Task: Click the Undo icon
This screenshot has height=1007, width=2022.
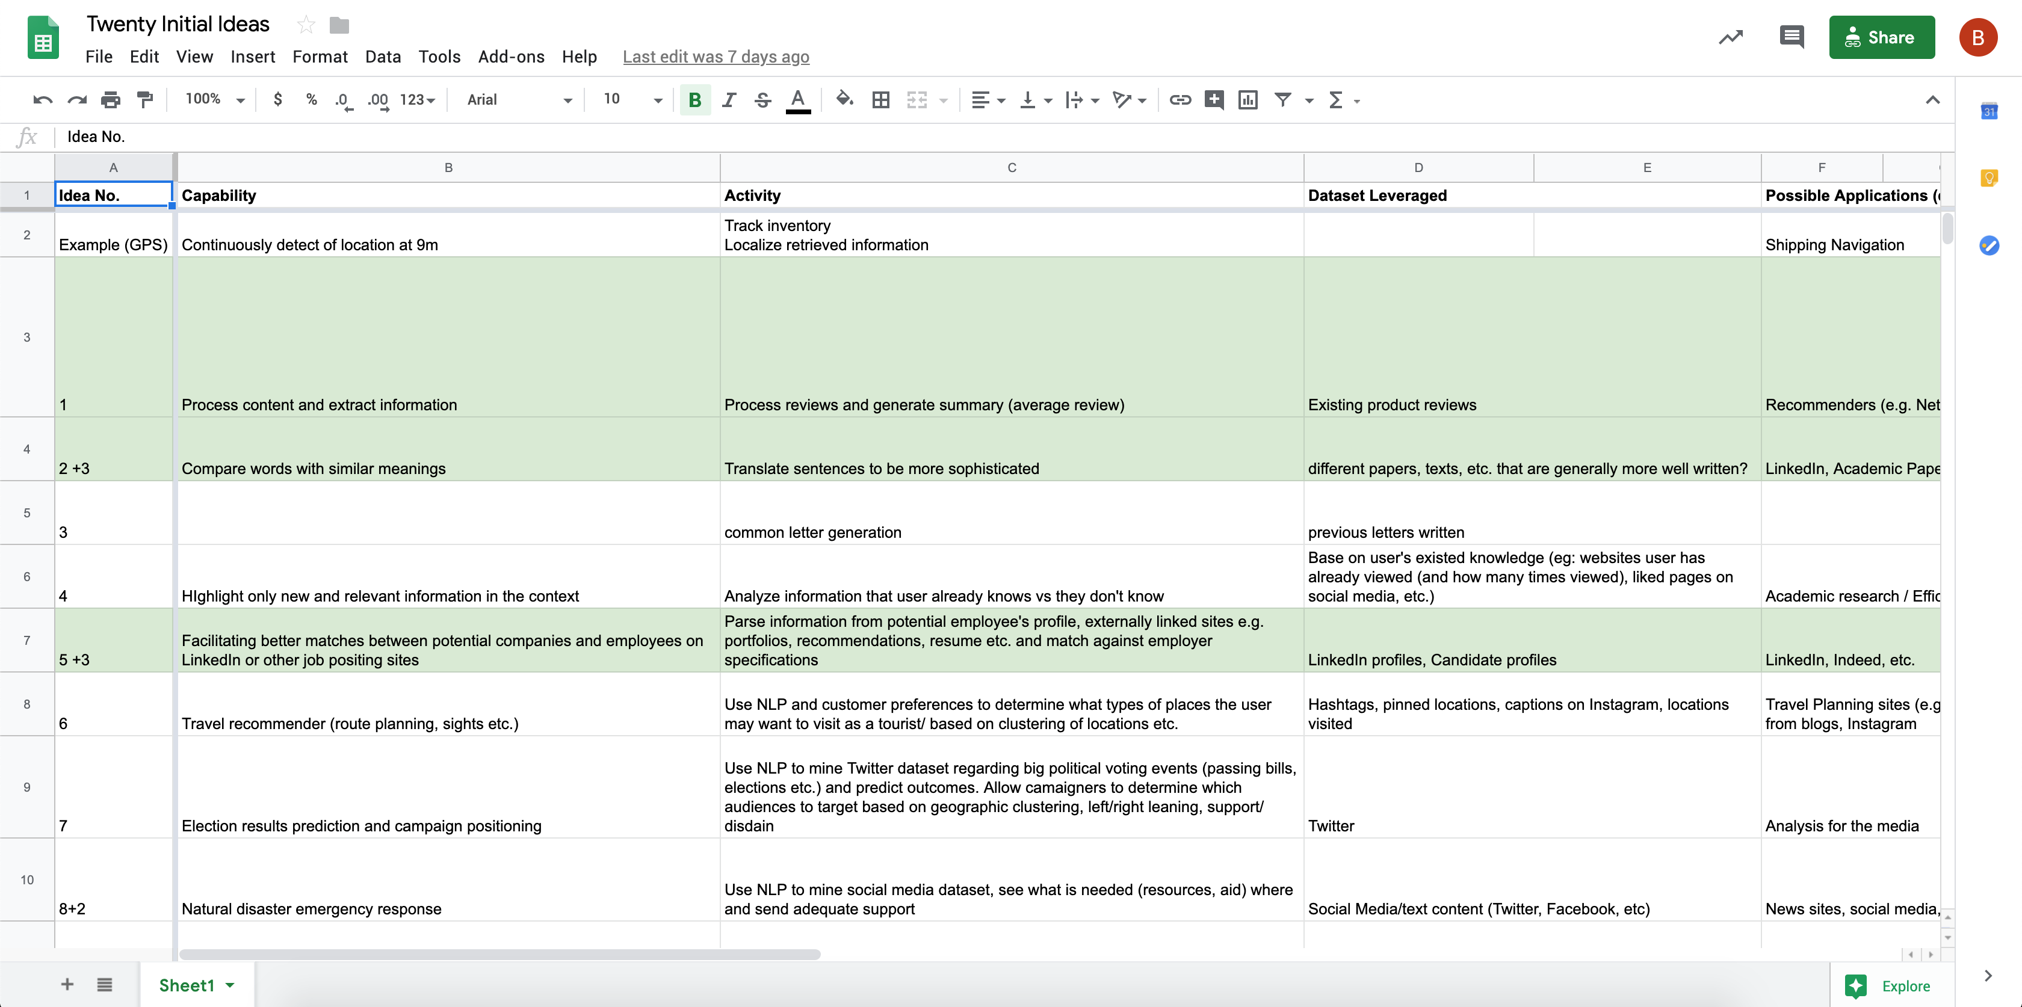Action: point(42,100)
